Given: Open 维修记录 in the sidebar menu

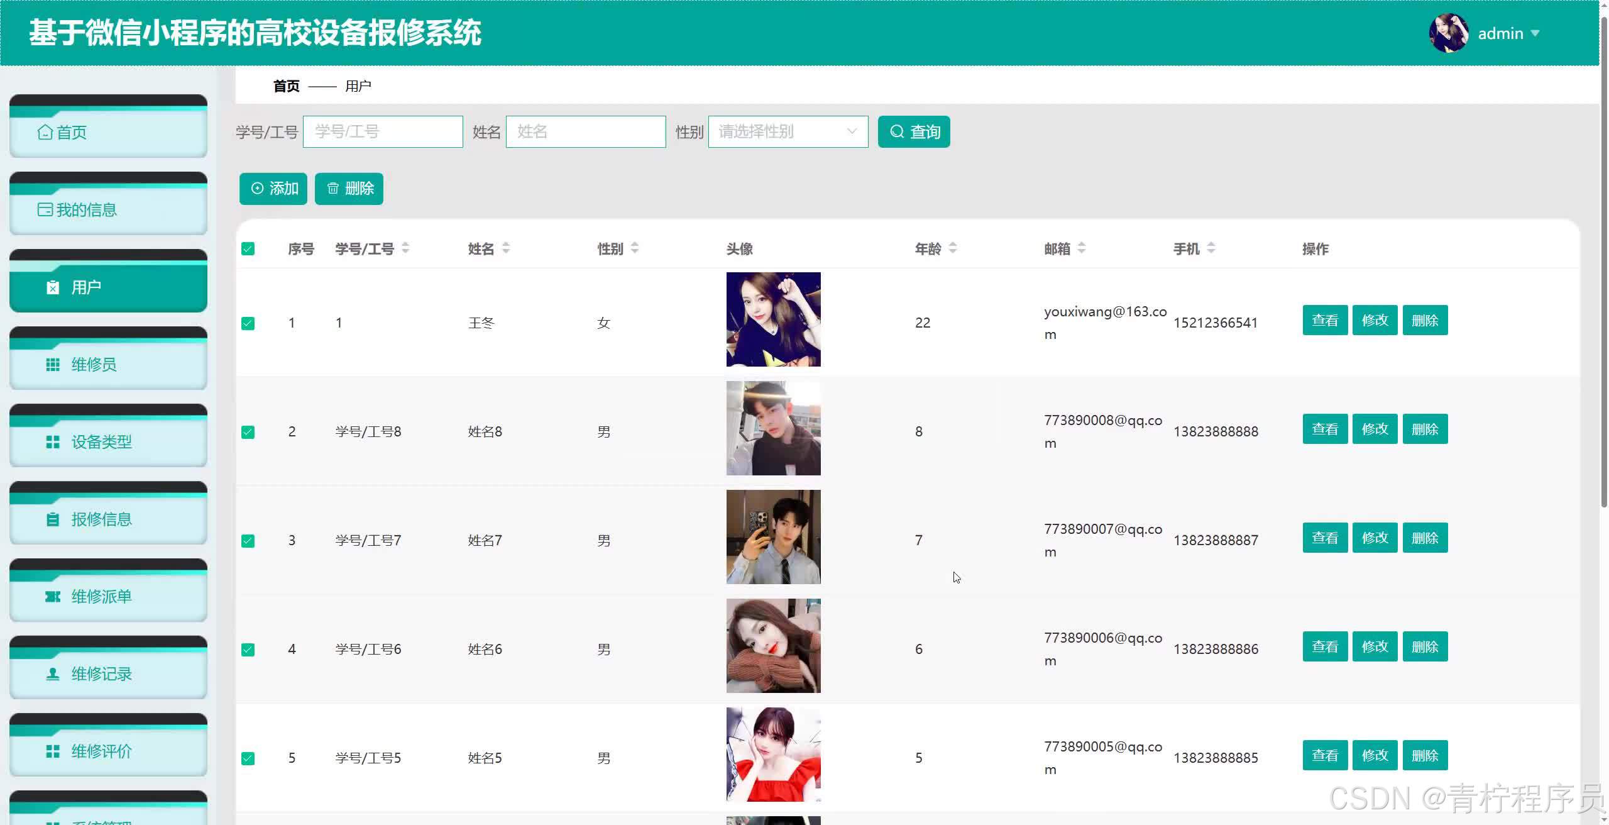Looking at the screenshot, I should coord(108,667).
